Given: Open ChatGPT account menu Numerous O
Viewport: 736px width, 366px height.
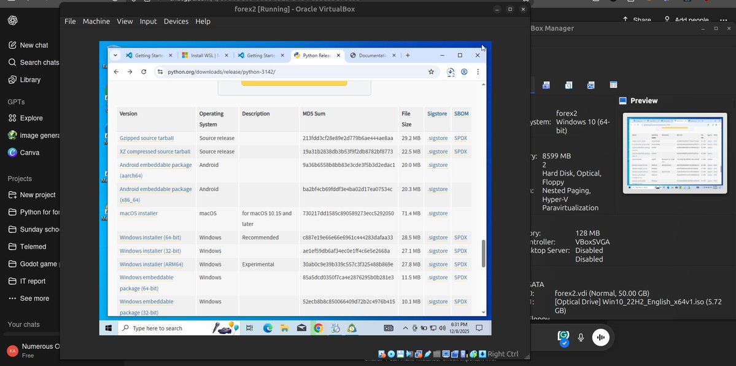Looking at the screenshot, I should 33,351.
